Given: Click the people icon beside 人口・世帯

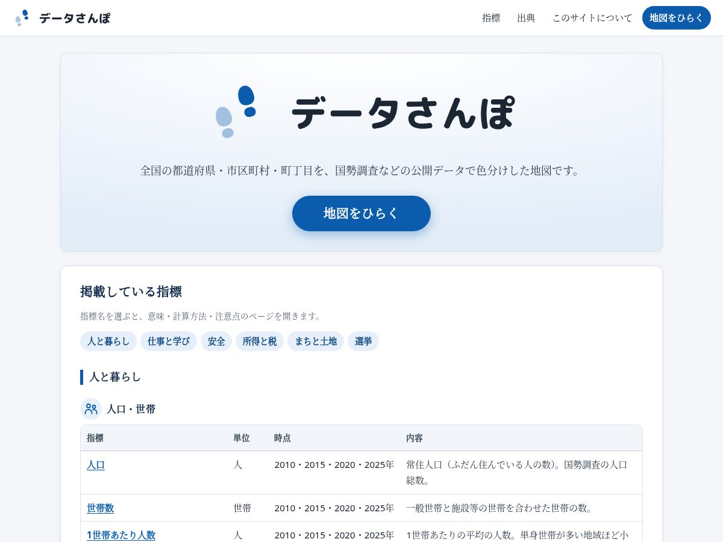Looking at the screenshot, I should click(x=91, y=409).
